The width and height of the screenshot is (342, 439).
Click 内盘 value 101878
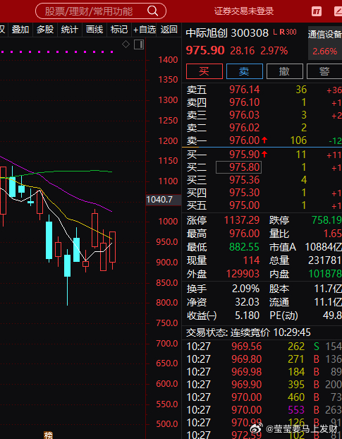tap(325, 274)
